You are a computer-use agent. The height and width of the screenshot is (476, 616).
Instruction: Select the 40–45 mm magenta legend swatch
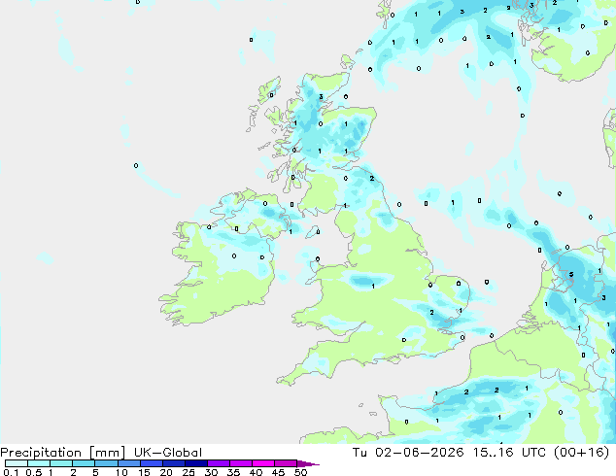[x=263, y=463]
